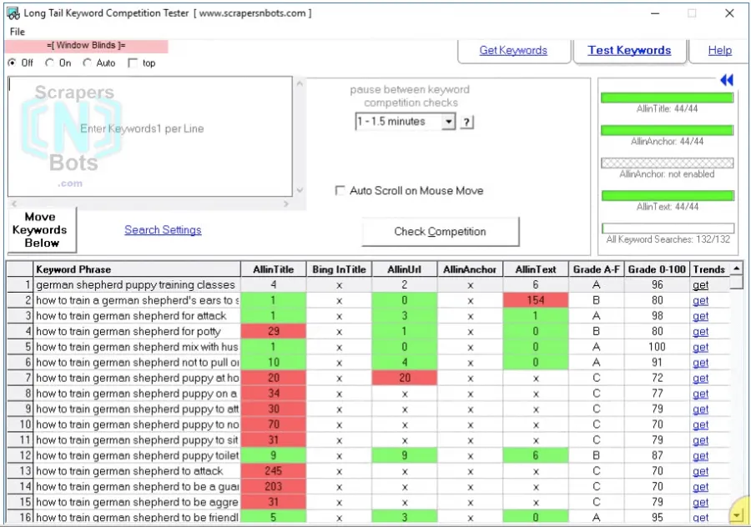Viewport: 751px width, 527px height.
Task: Toggle the top checkbox
Action: (133, 63)
